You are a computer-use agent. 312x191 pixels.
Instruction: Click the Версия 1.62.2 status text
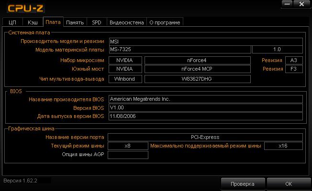(20, 180)
